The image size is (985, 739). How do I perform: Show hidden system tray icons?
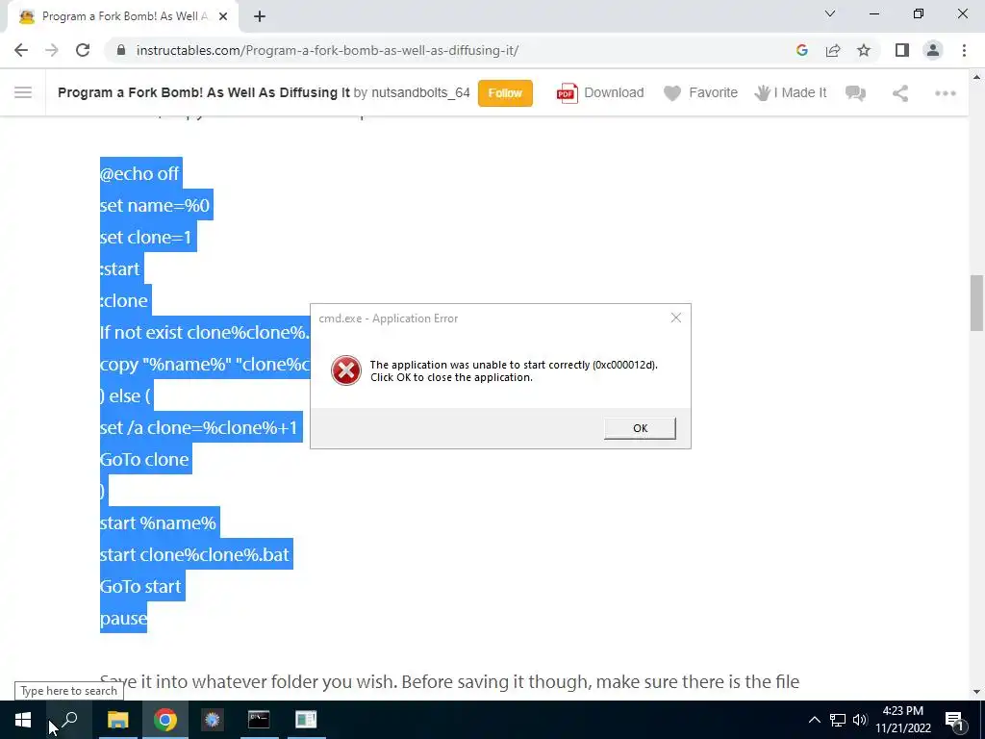pos(814,720)
